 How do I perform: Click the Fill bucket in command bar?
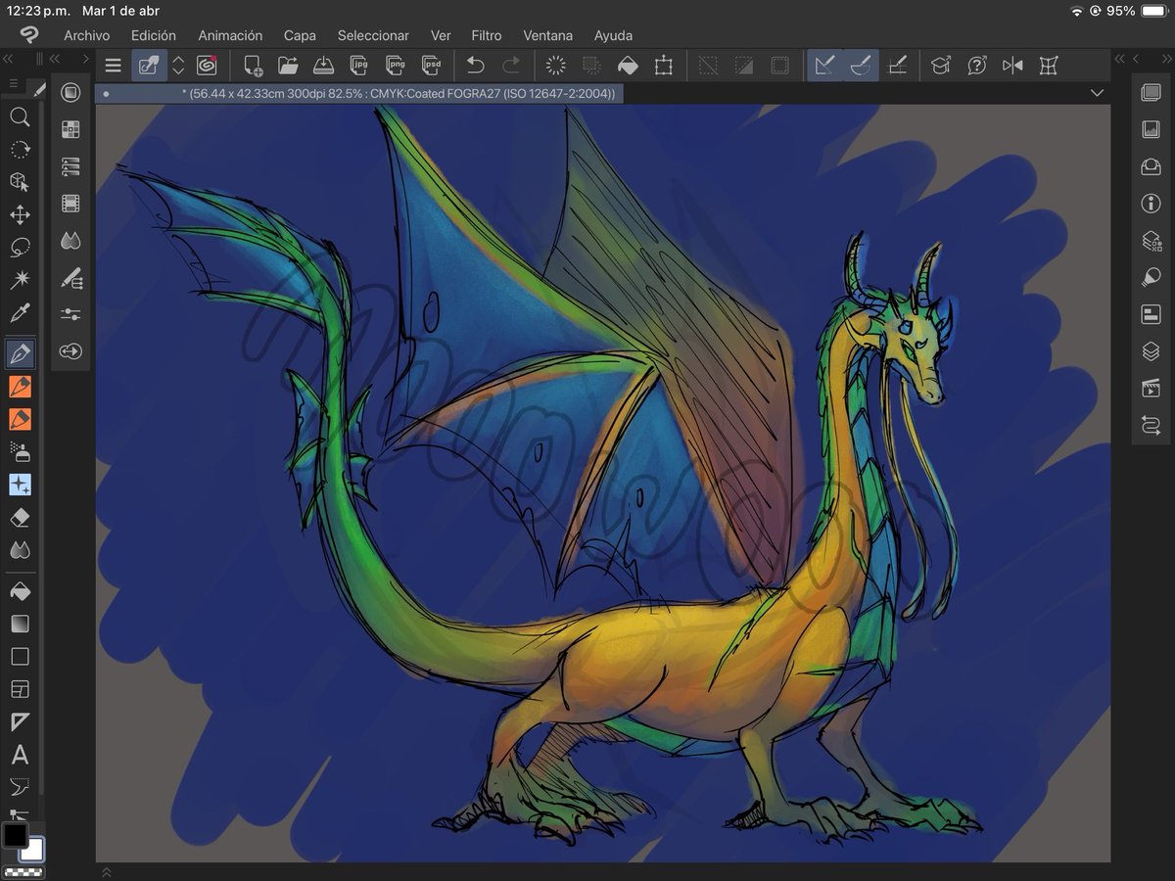click(x=628, y=66)
